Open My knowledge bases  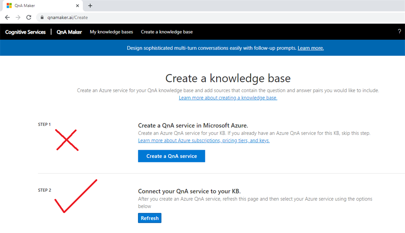tap(111, 32)
